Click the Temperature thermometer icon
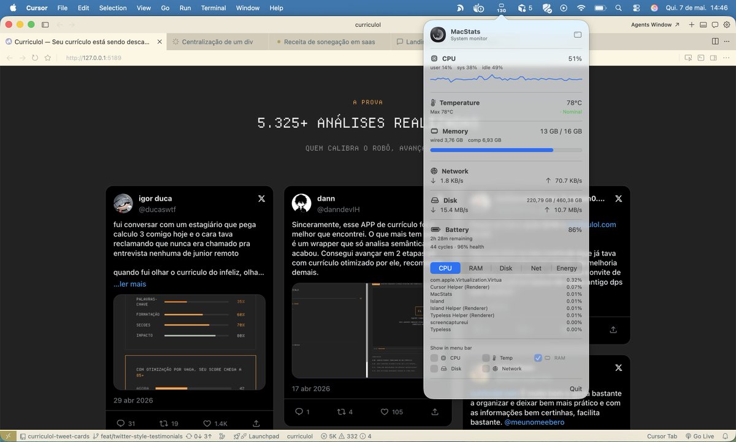The height and width of the screenshot is (442, 736). [433, 103]
